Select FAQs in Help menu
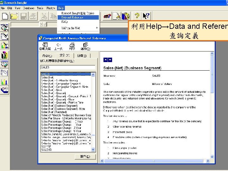 click(x=78, y=22)
